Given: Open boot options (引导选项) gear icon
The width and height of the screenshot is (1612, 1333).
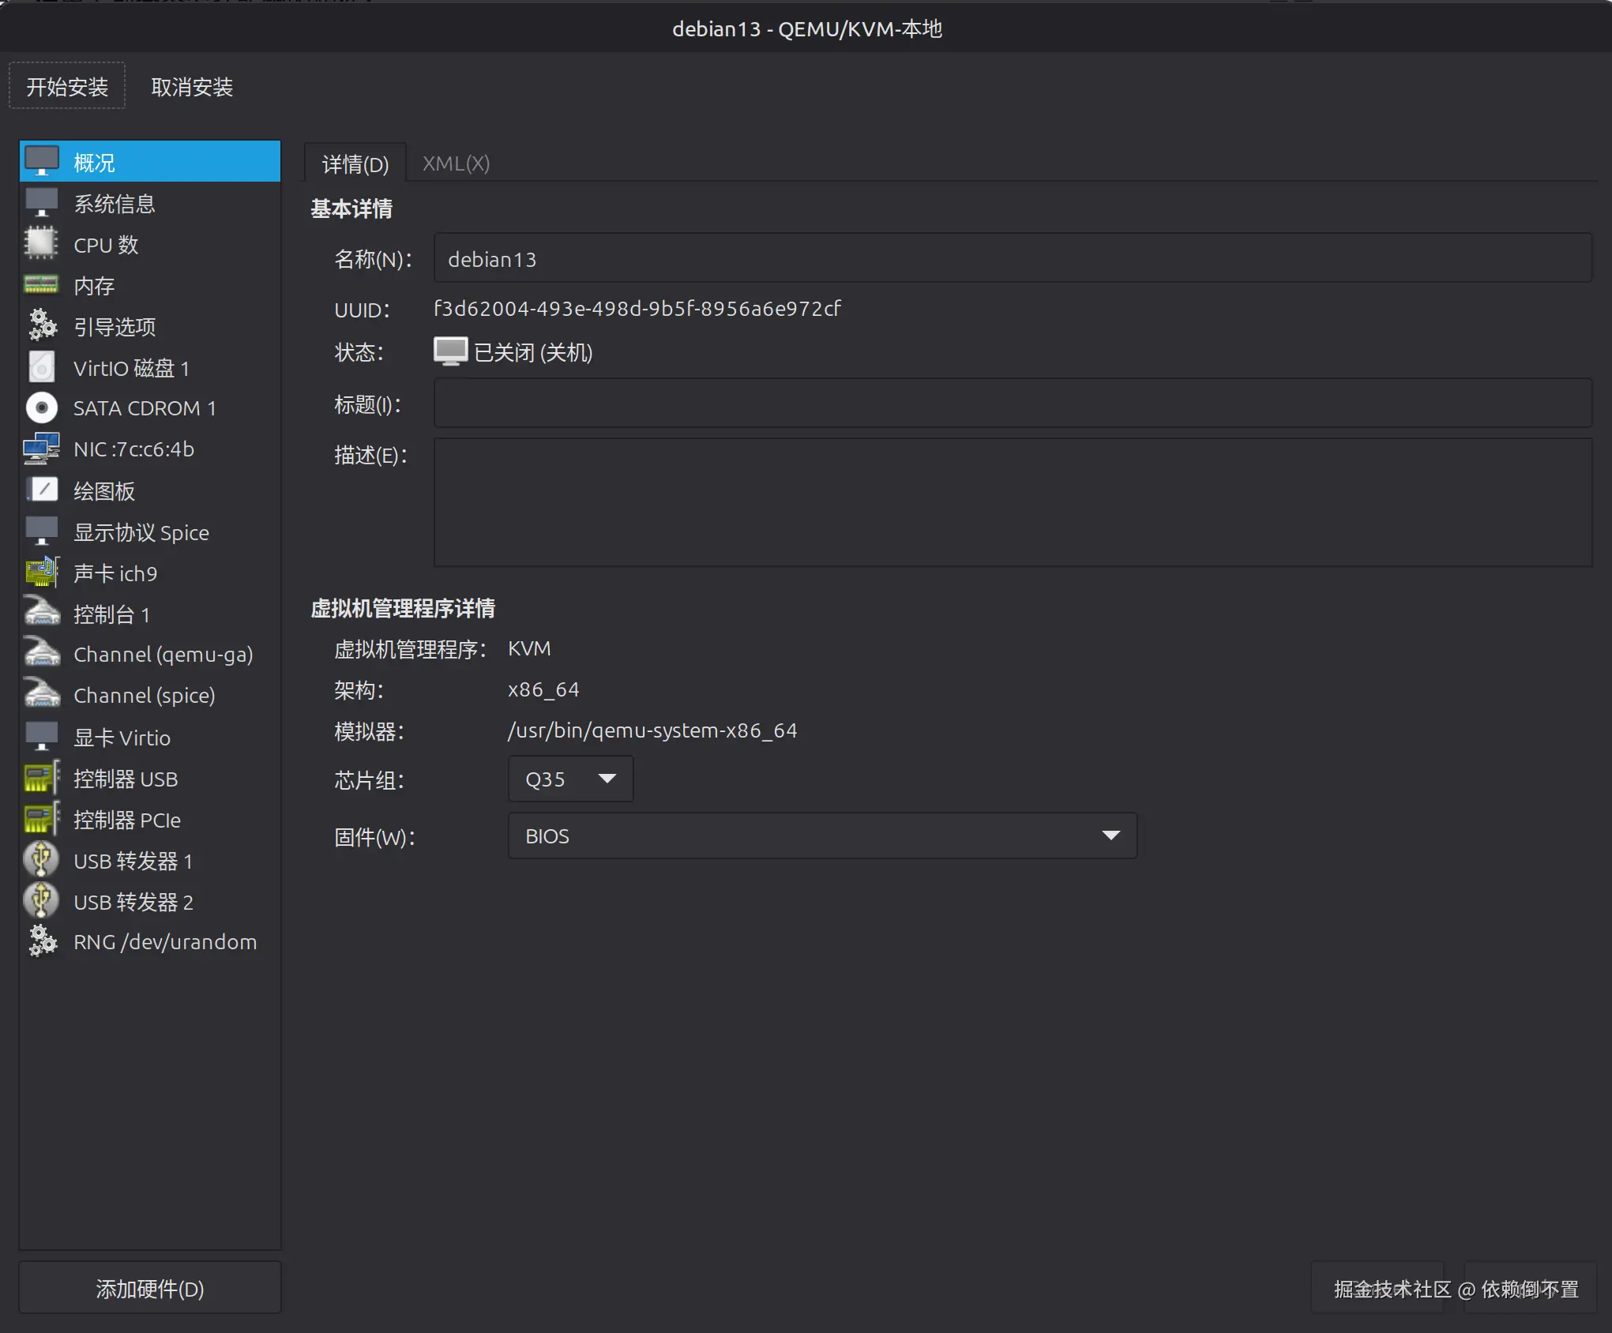Looking at the screenshot, I should [41, 325].
